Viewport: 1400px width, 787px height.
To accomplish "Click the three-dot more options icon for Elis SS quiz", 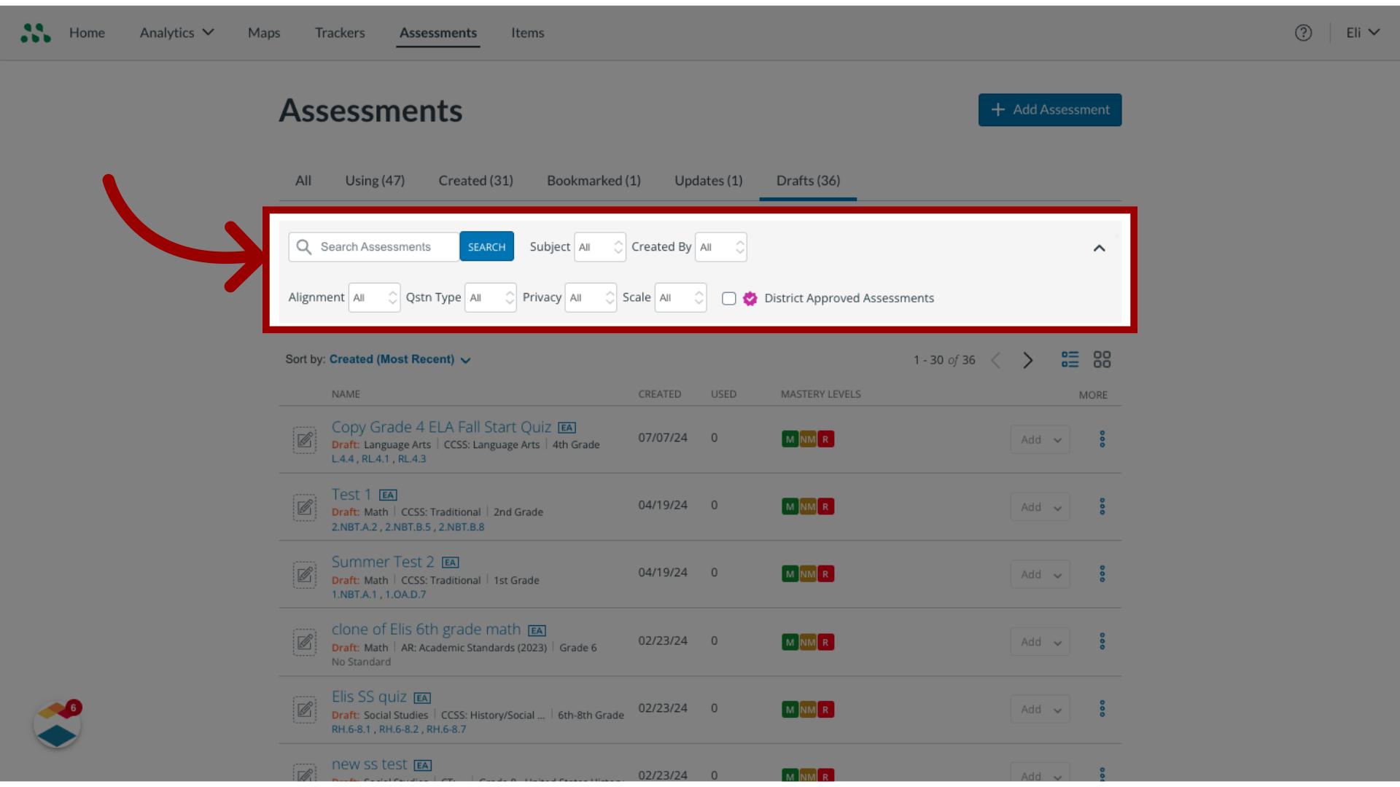I will [1102, 708].
